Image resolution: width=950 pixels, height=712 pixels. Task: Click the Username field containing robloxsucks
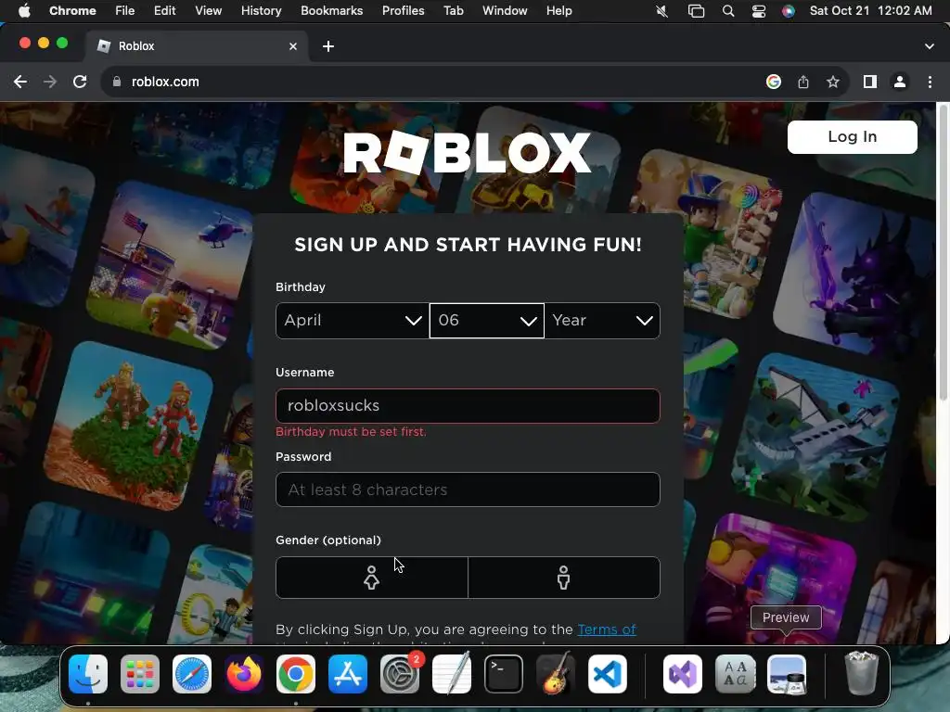(x=468, y=406)
